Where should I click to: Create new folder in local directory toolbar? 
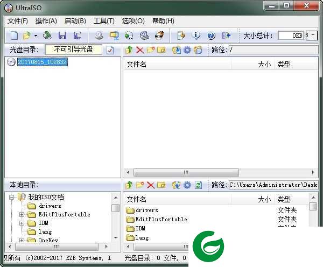click(x=140, y=185)
